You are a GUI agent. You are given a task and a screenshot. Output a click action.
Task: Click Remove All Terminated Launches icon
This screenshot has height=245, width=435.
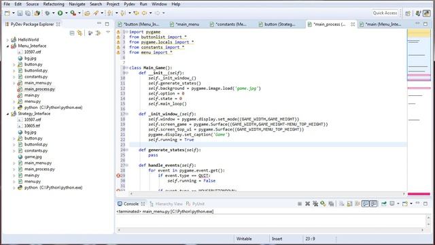pos(315,204)
